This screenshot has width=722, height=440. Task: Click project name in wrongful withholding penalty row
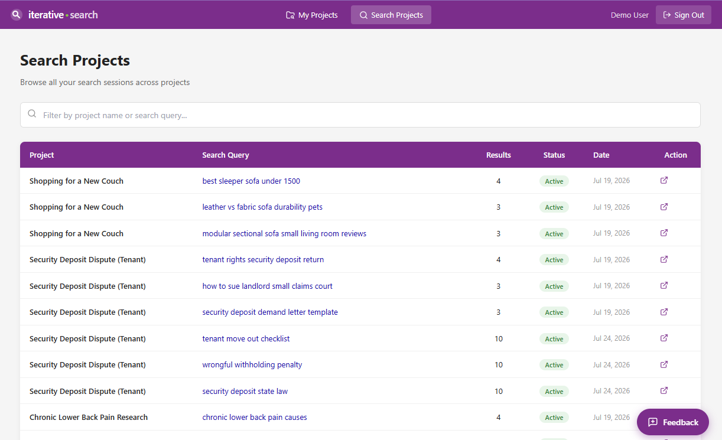(87, 365)
